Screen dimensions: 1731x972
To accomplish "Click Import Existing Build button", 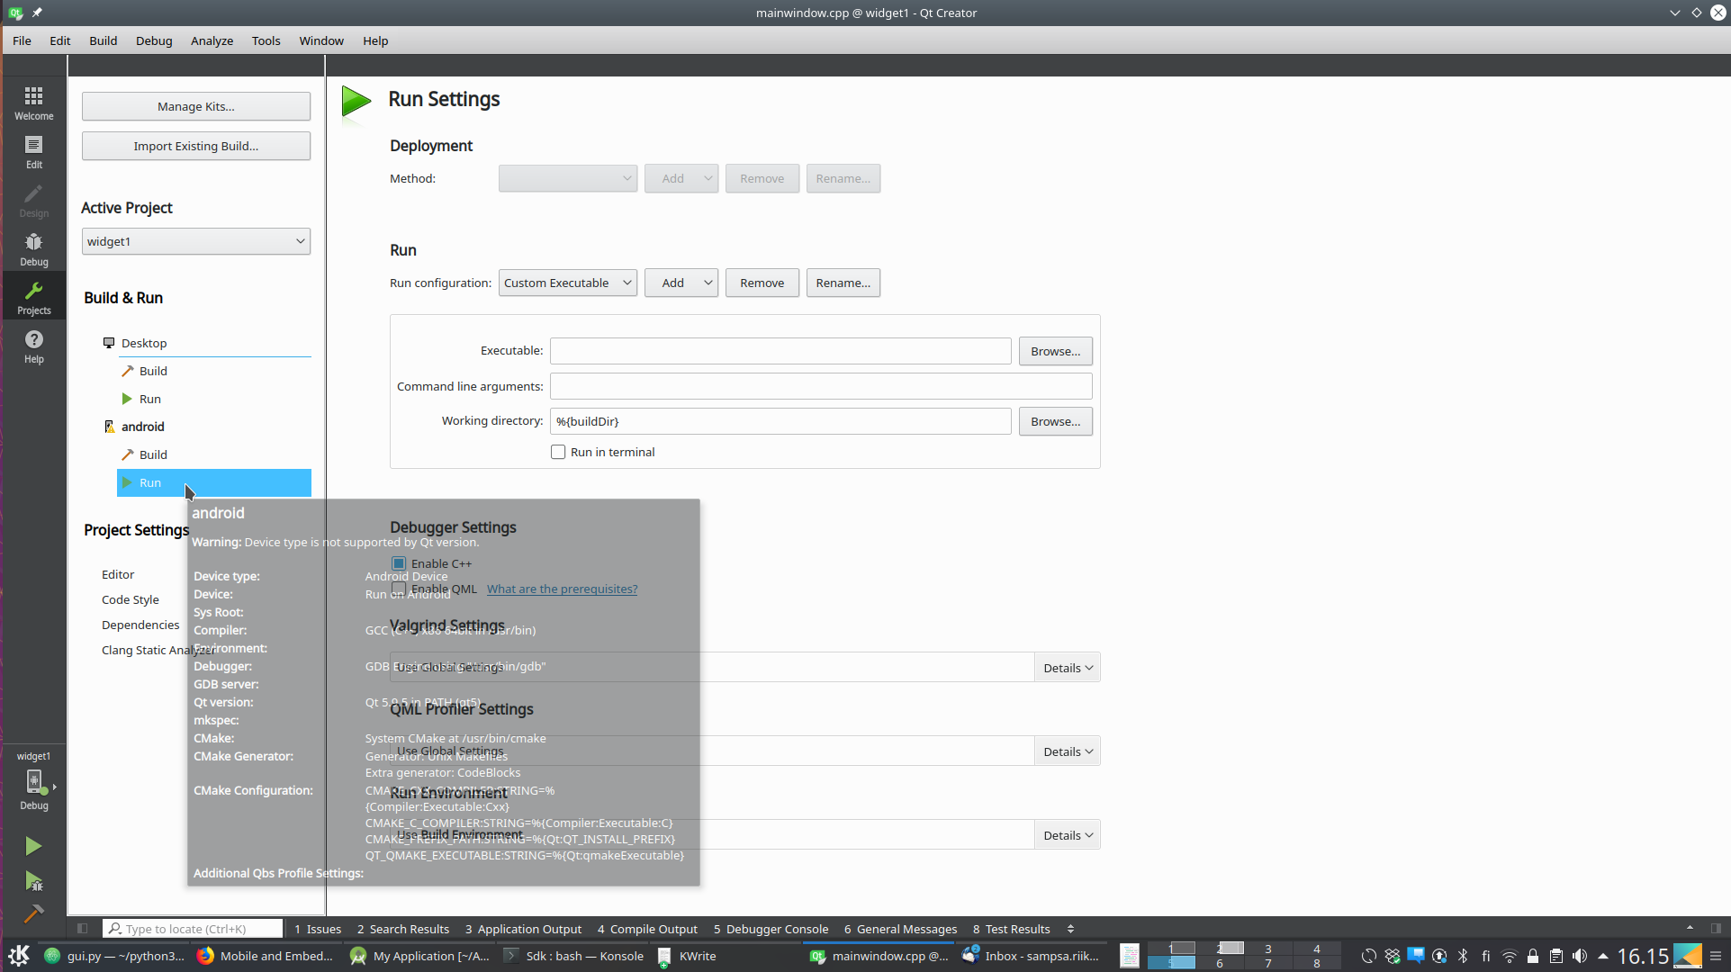I will point(196,146).
